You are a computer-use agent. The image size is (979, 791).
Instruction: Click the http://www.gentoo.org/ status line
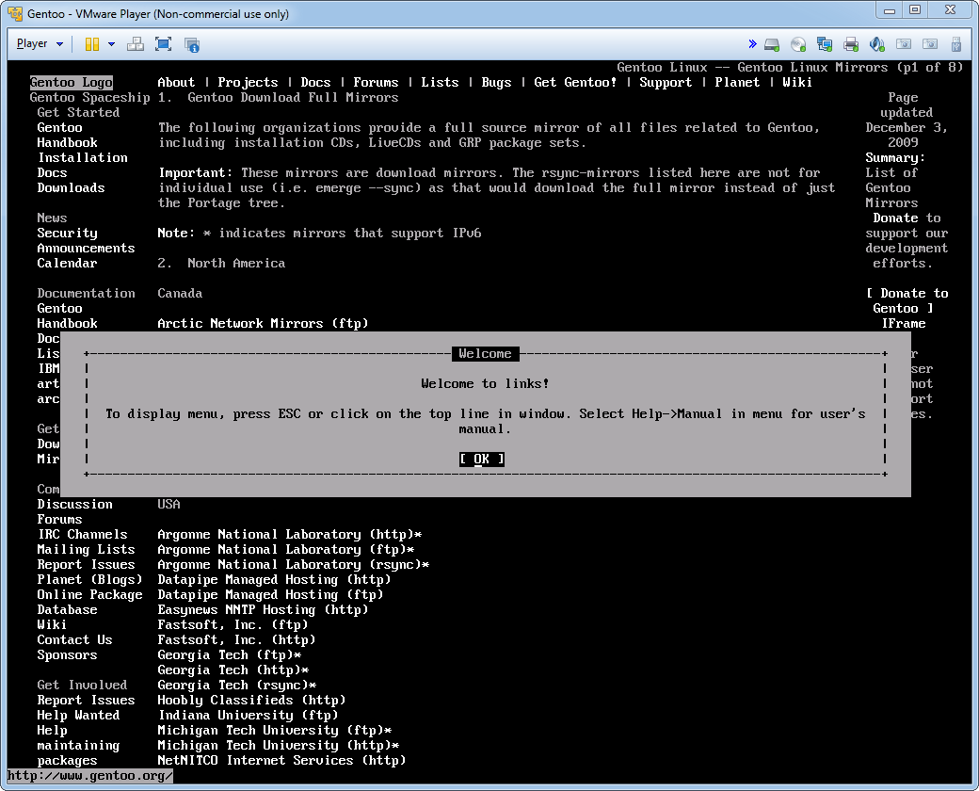pos(90,776)
